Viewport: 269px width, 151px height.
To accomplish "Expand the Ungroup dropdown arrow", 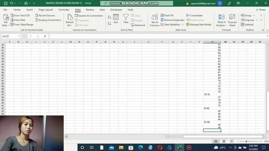I will (257, 20).
